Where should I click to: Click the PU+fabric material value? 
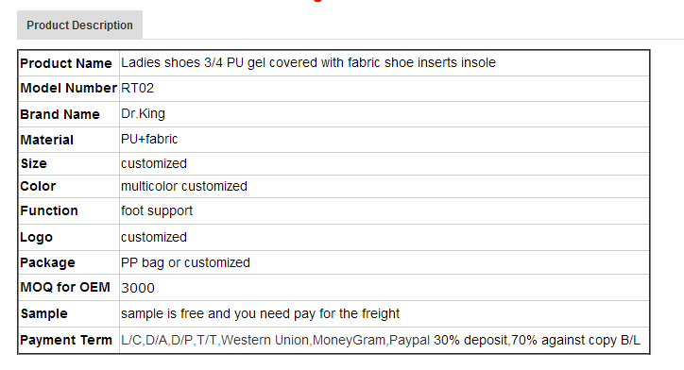point(149,139)
